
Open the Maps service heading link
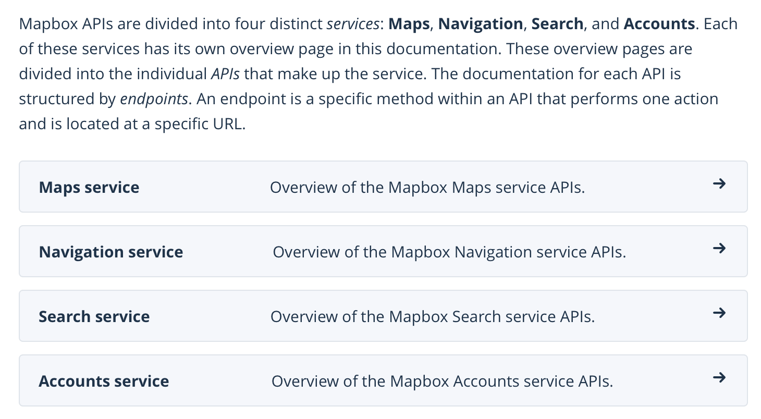pyautogui.click(x=89, y=187)
